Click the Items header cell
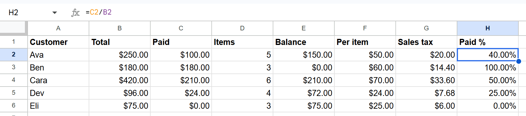Image resolution: width=526 pixels, height=116 pixels. 242,42
